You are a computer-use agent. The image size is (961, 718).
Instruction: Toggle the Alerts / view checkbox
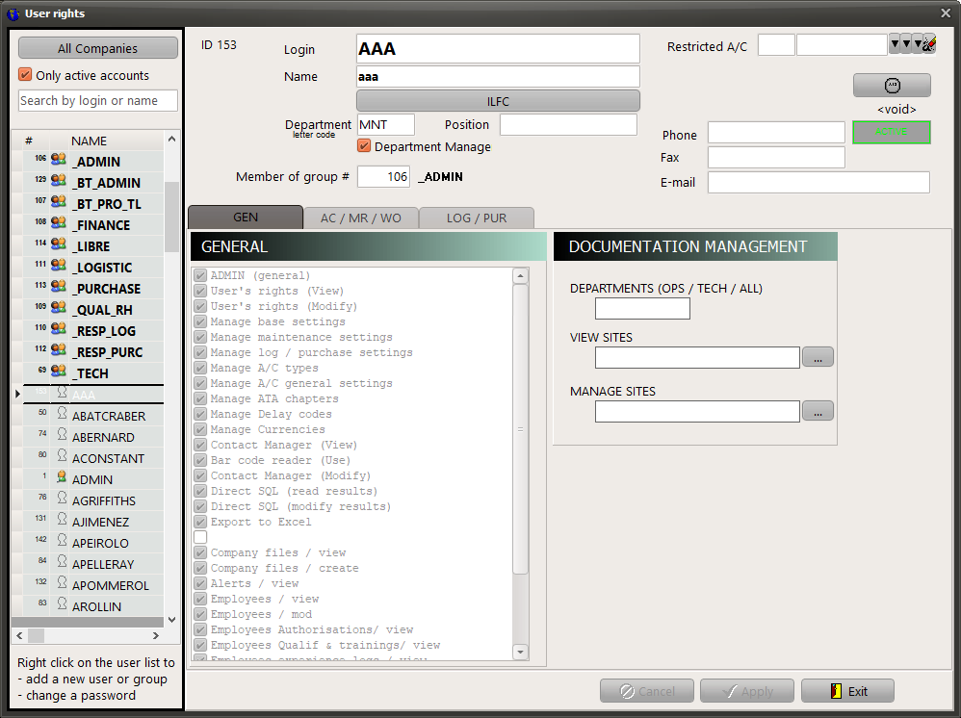pos(200,583)
